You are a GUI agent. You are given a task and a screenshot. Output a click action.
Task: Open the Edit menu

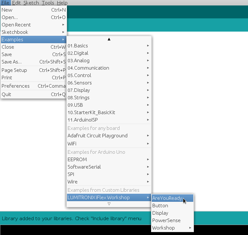coord(16,3)
